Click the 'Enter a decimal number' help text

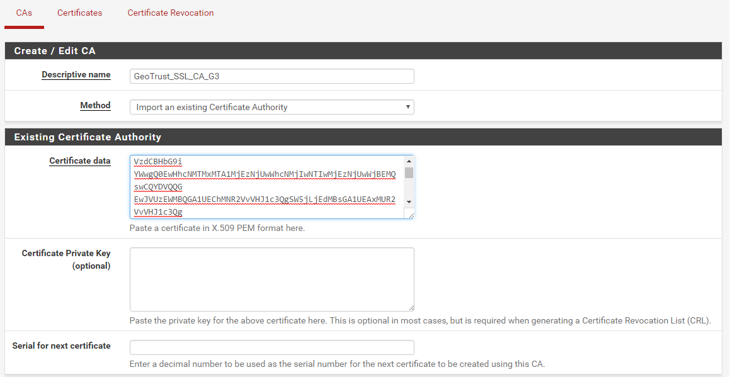click(x=338, y=364)
